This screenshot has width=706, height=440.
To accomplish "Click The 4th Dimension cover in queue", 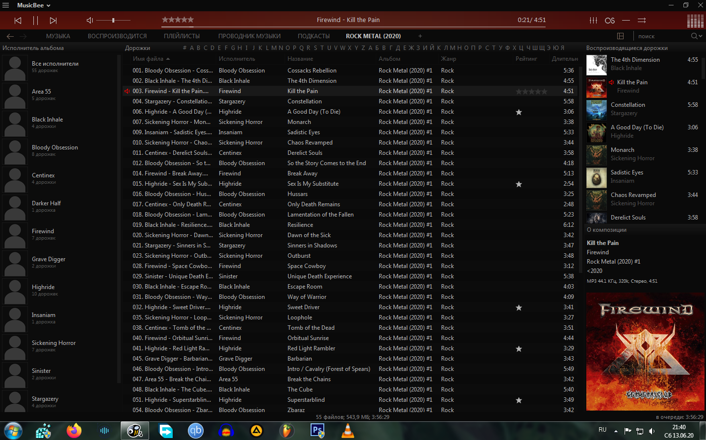I will coord(597,65).
